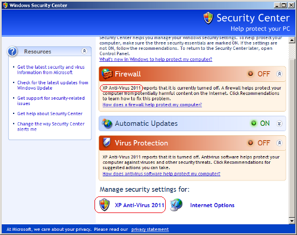The height and width of the screenshot is (235, 297).
Task: Open 'Check for the latest updates' link
Action: 53,85
